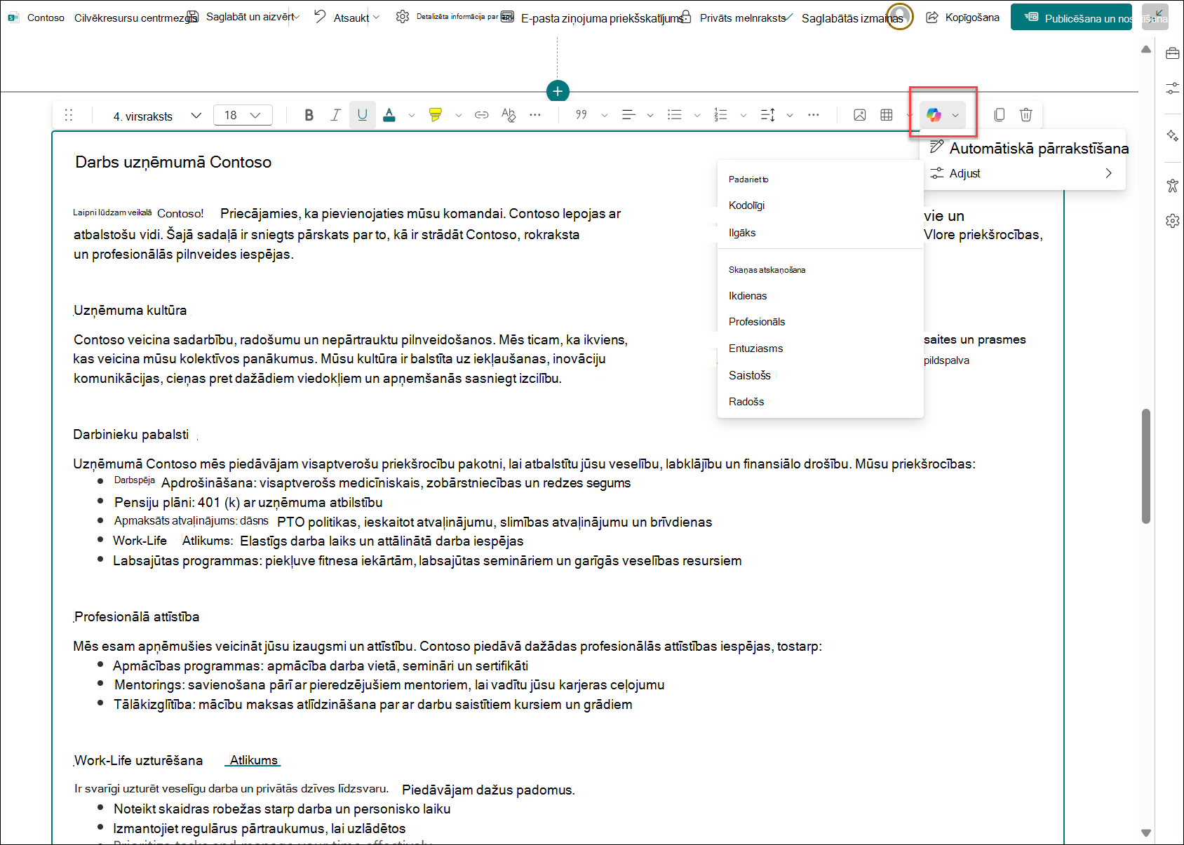Choose the Radošs tone

pyautogui.click(x=820, y=402)
